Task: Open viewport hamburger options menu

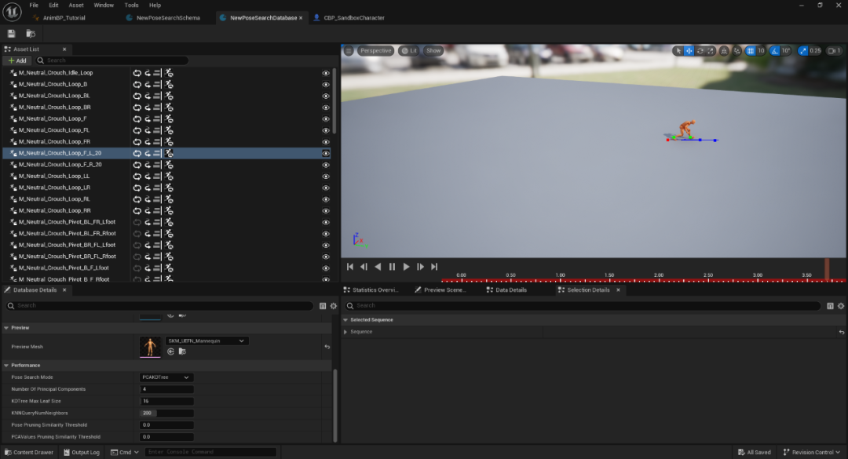Action: click(x=349, y=51)
